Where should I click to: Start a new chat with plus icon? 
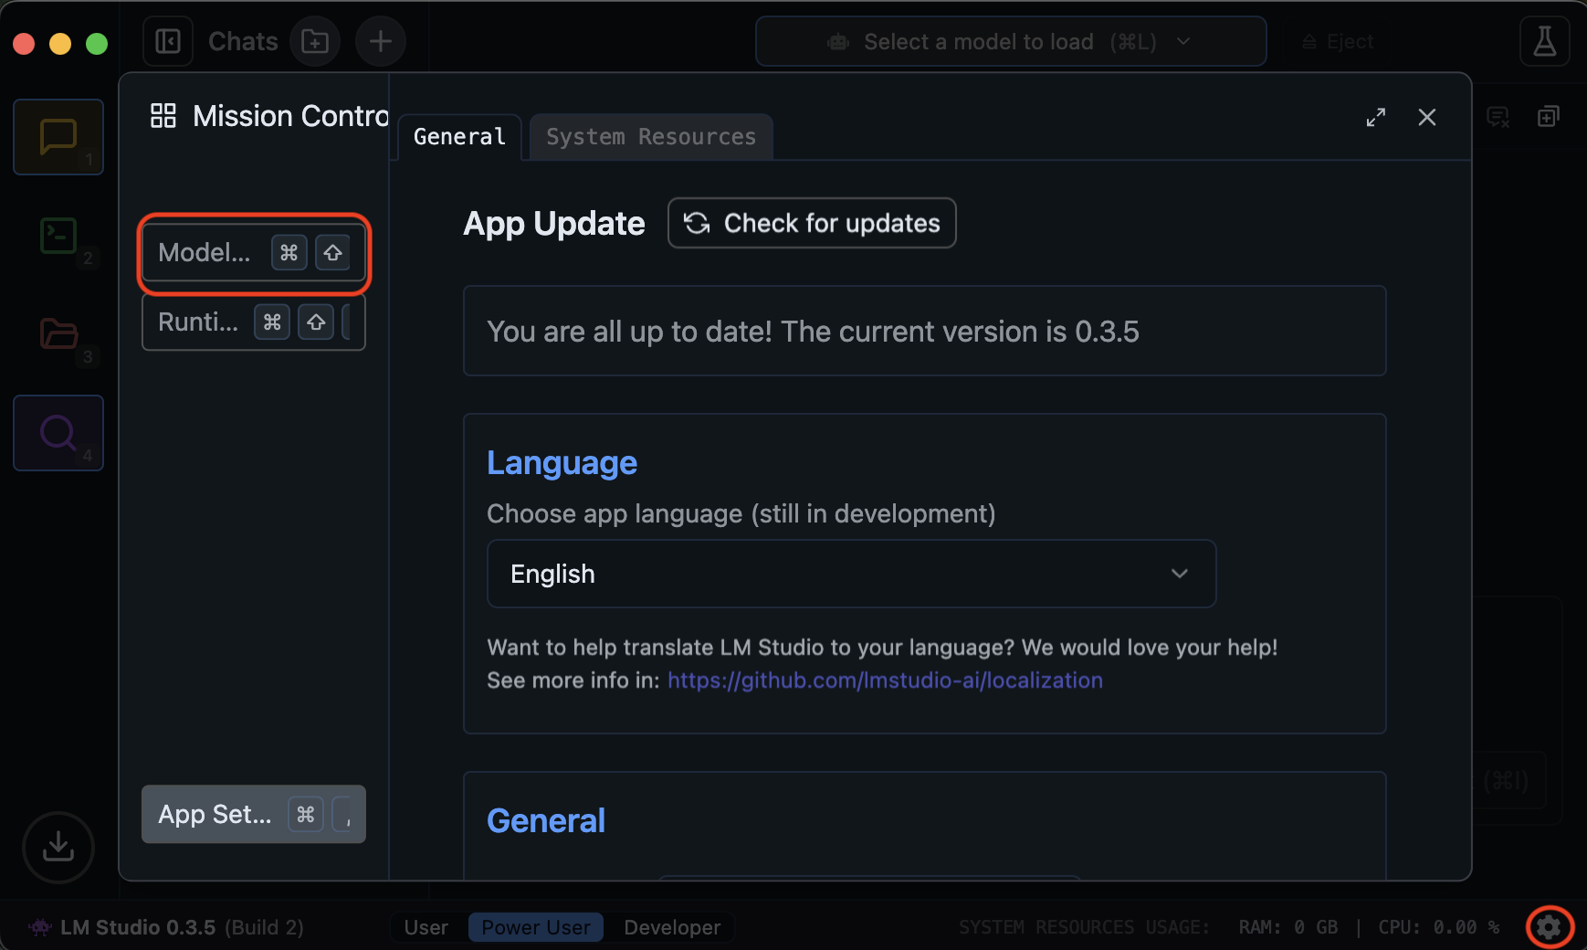coord(381,41)
